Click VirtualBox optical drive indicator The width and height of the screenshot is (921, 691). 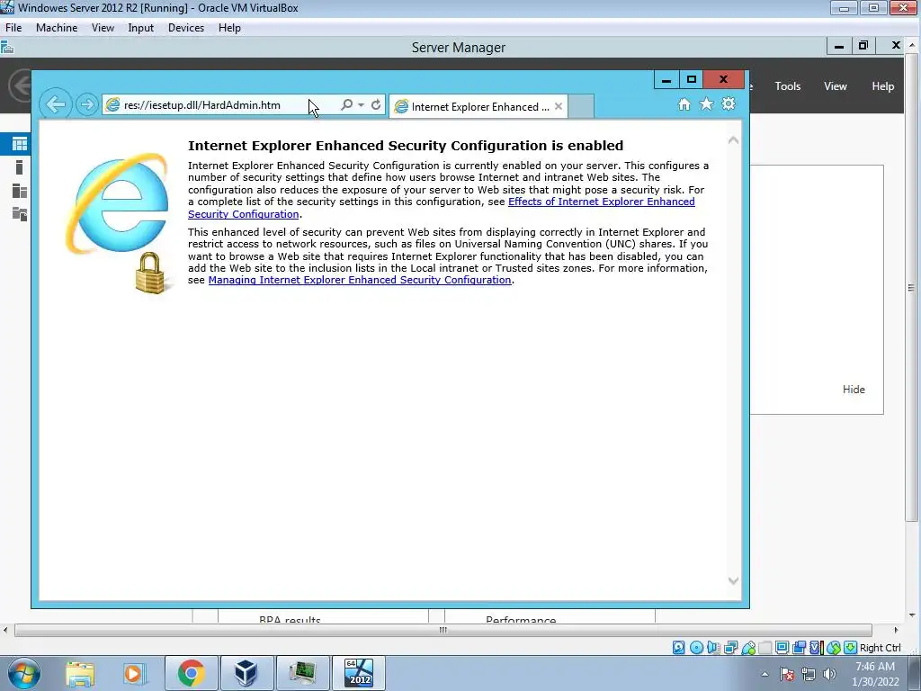tap(696, 648)
